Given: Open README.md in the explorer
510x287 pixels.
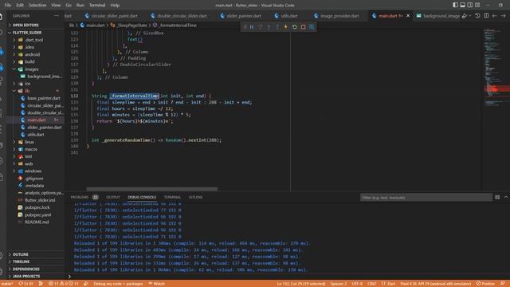Looking at the screenshot, I should (37, 222).
